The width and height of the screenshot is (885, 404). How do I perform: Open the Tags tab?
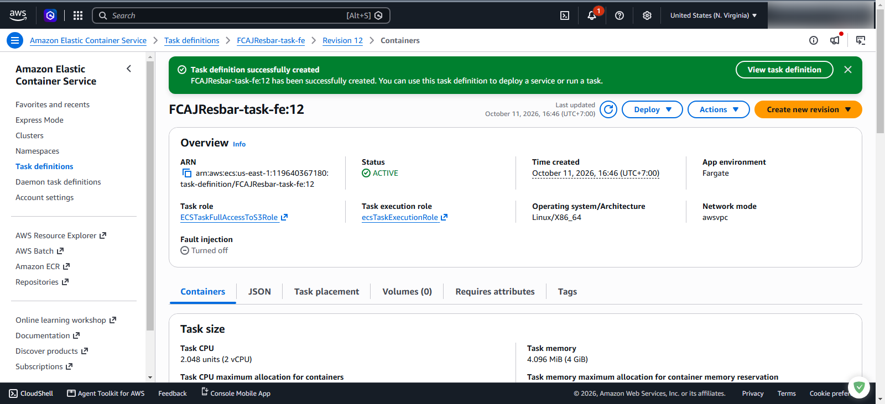568,292
